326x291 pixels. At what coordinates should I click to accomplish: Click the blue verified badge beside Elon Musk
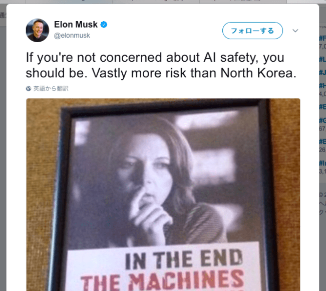(104, 25)
